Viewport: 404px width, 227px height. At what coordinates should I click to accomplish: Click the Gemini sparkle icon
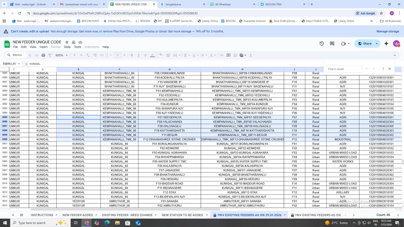(386, 44)
